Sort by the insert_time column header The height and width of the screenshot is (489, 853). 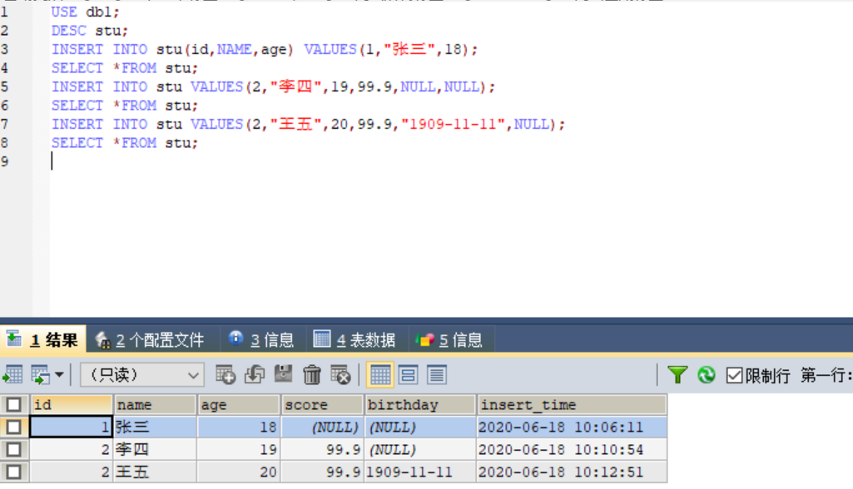pos(572,405)
